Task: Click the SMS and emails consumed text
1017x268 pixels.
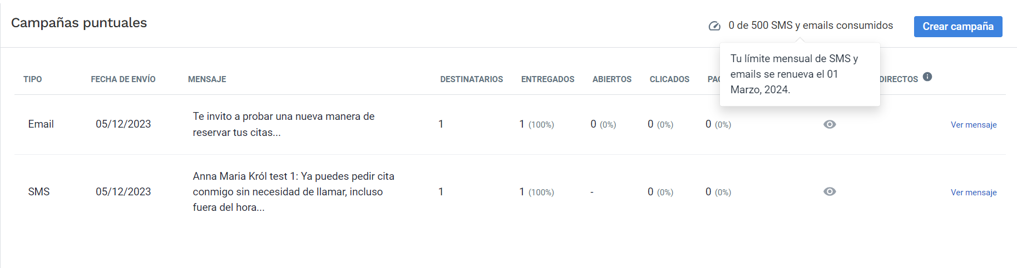Action: 811,26
